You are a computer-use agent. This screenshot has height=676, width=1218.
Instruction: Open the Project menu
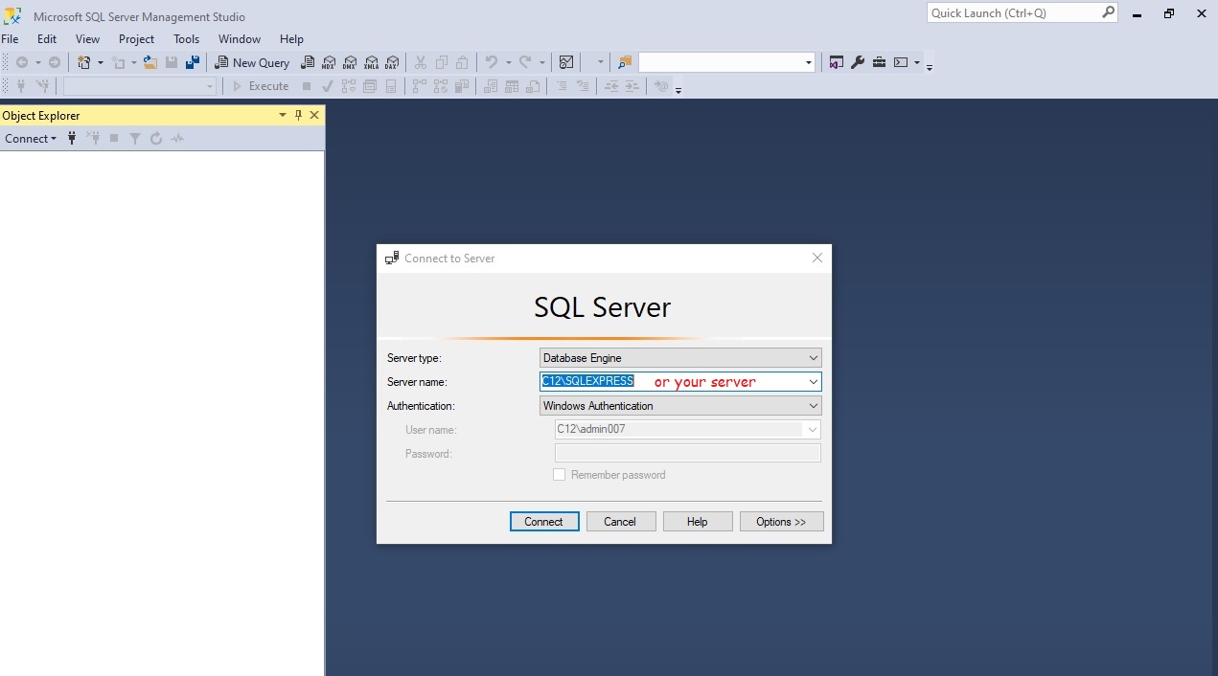pyautogui.click(x=137, y=39)
